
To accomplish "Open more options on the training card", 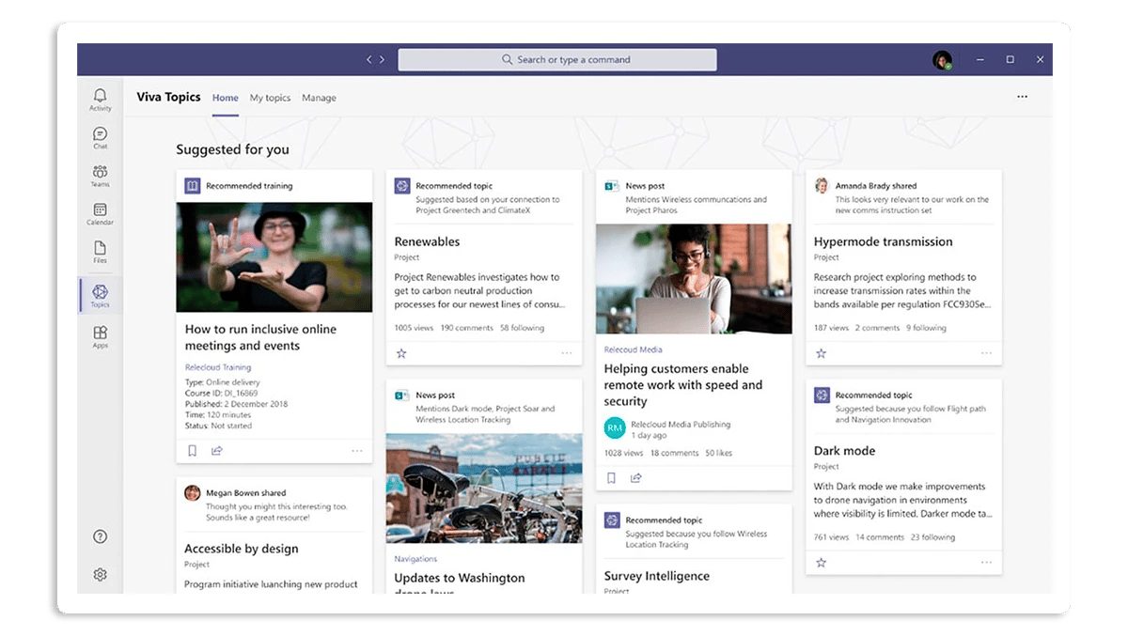I will click(x=357, y=451).
